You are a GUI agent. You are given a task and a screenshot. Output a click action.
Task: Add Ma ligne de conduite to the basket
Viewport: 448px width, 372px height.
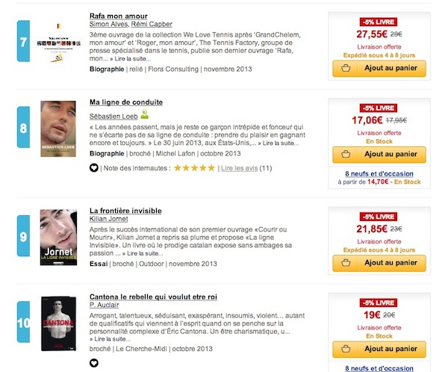click(379, 155)
